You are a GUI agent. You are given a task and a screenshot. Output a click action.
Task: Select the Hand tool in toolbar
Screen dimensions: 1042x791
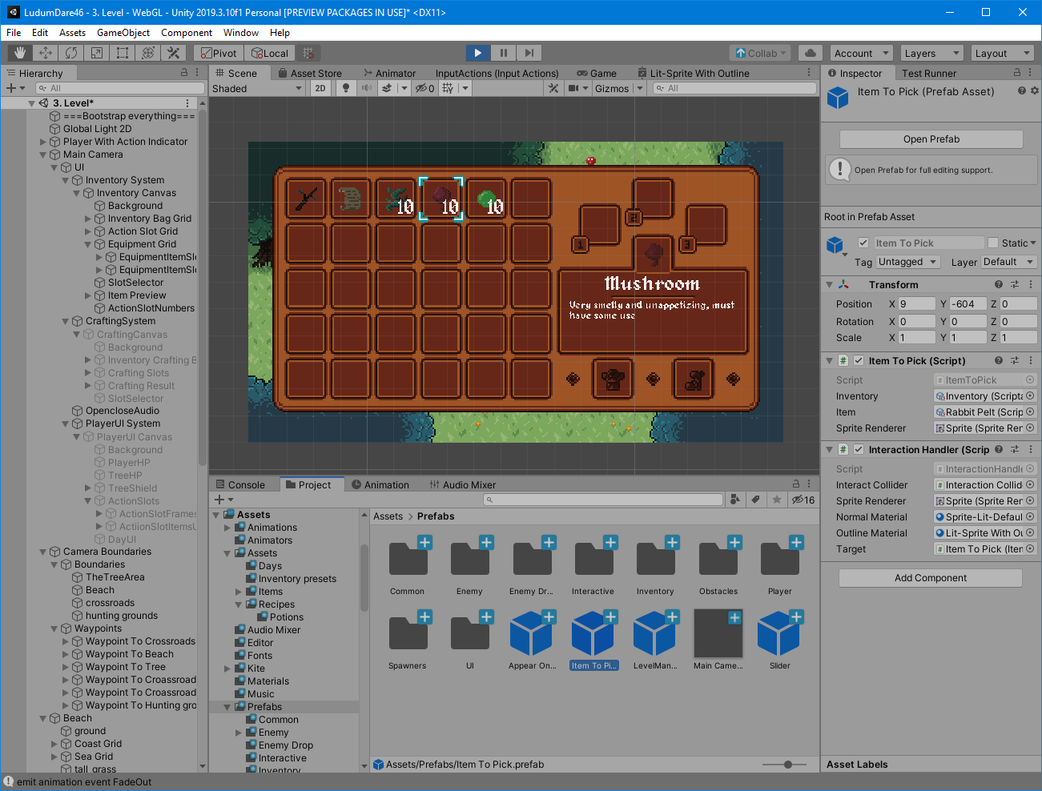pos(20,53)
